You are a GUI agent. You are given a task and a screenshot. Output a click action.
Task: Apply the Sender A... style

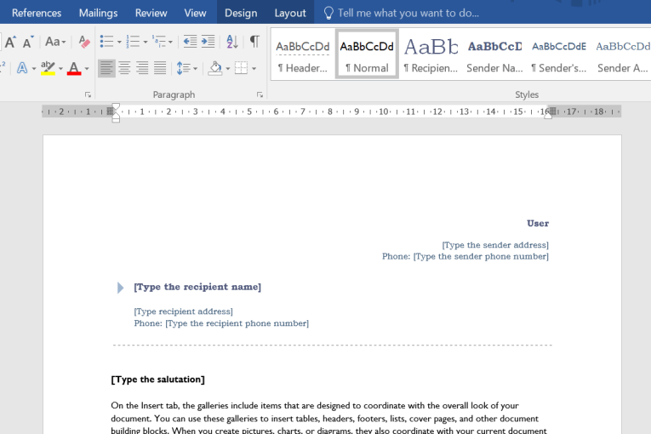[622, 54]
